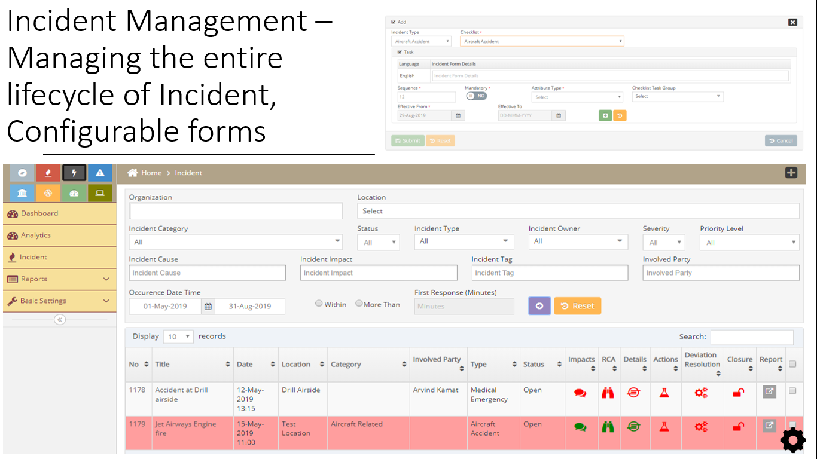The height and width of the screenshot is (459, 817).
Task: Open the orange globe module tile
Action: point(48,193)
